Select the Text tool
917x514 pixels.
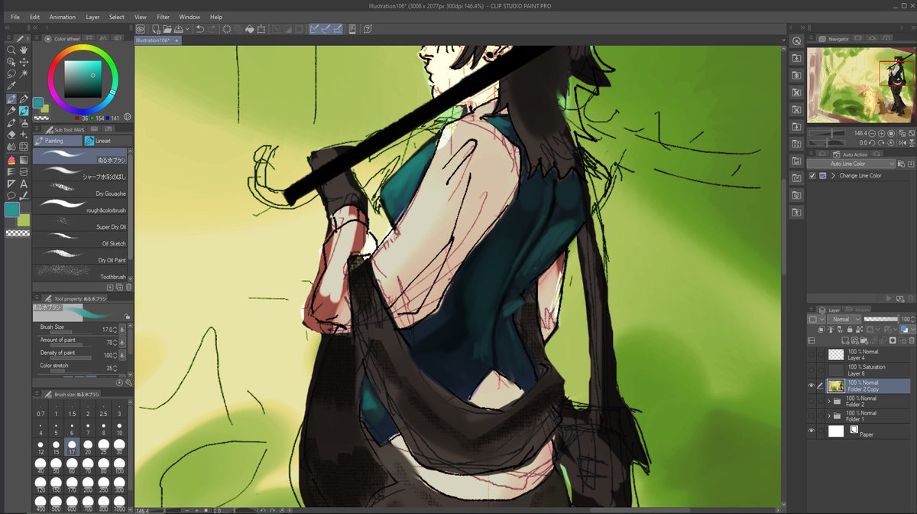tap(23, 184)
